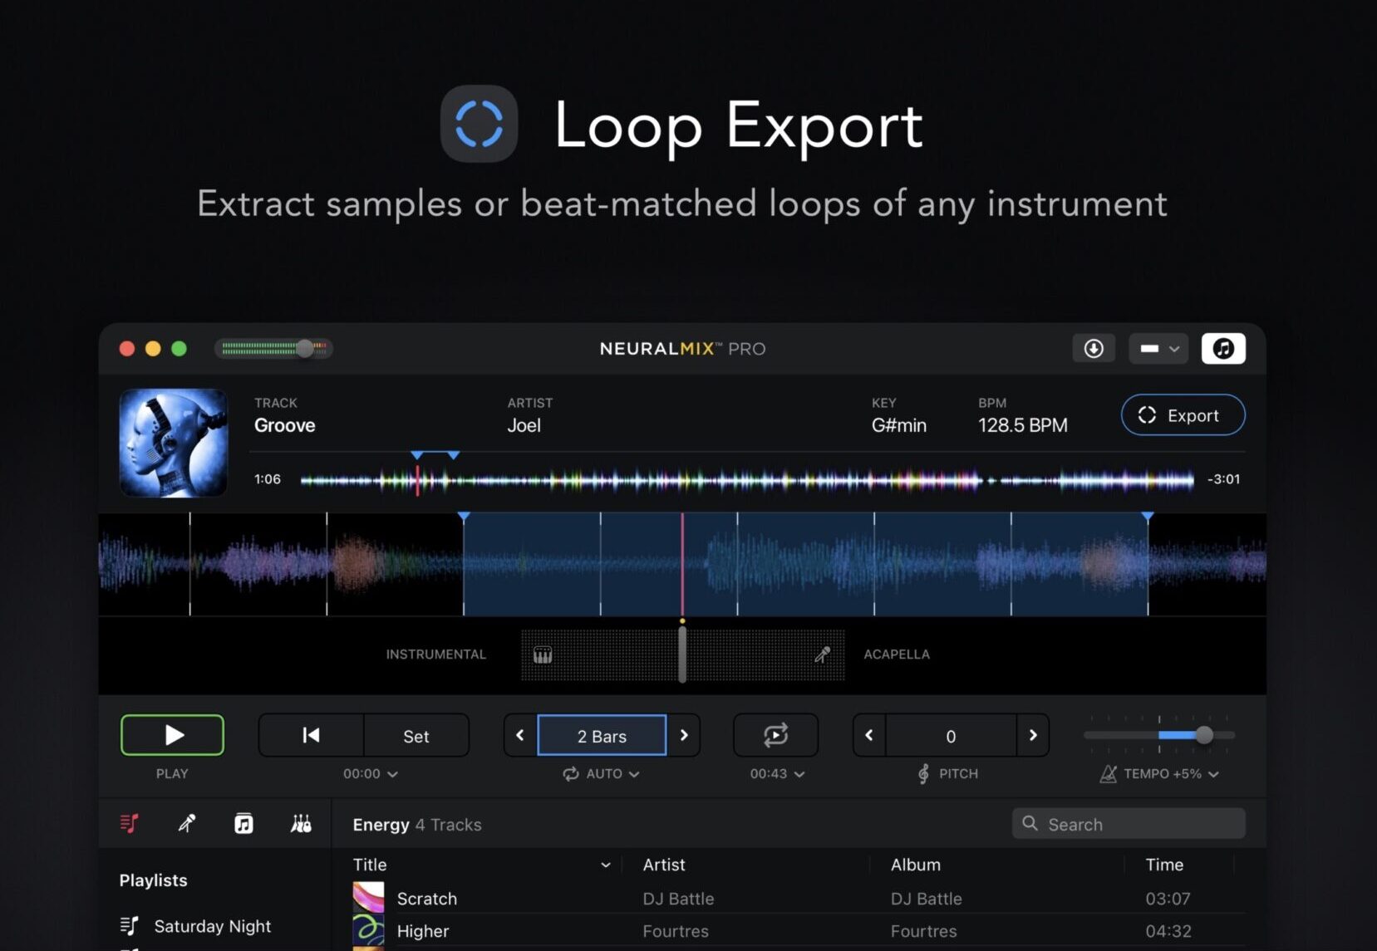Select the Playlists music note icon
The height and width of the screenshot is (951, 1377).
click(129, 823)
